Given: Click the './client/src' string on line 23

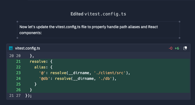Looking at the screenshot, I should [110, 73].
